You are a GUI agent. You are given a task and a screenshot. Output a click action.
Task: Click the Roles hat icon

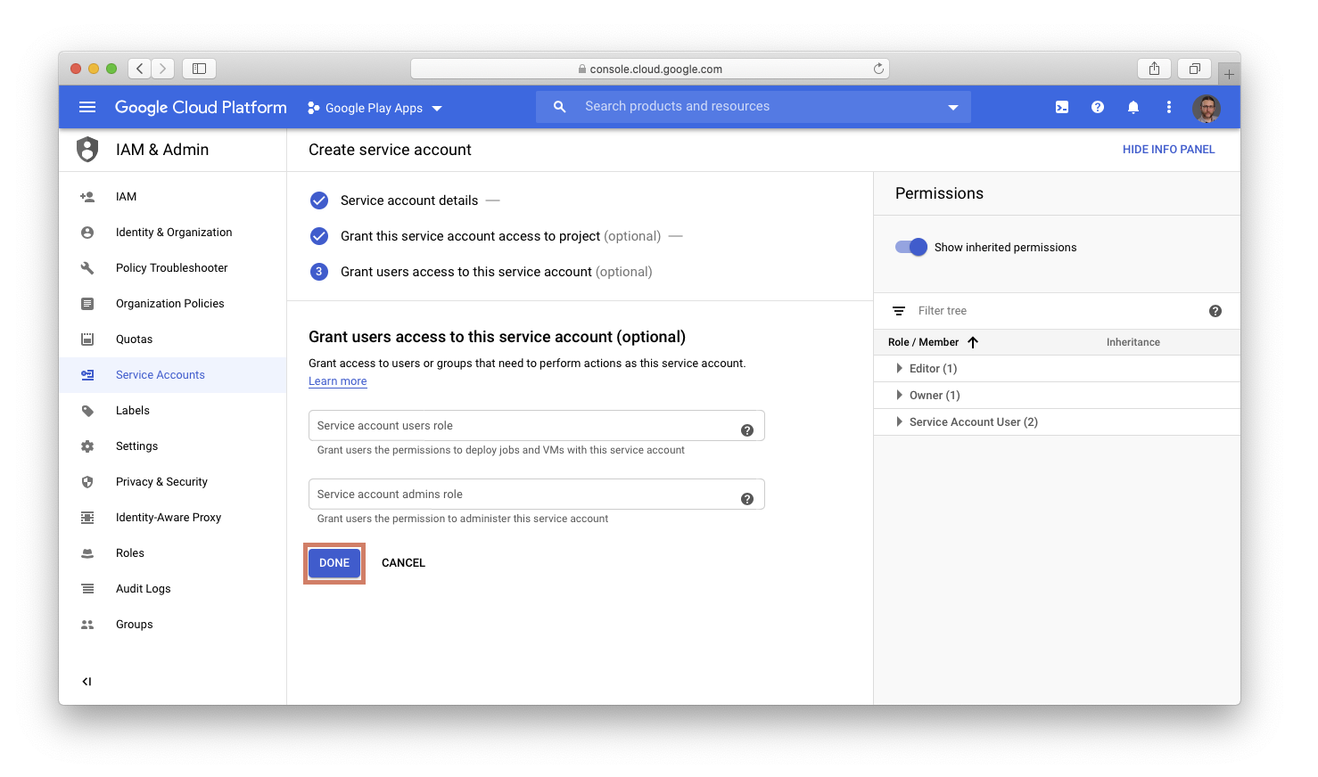pos(87,553)
